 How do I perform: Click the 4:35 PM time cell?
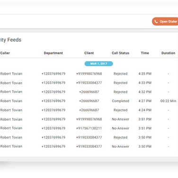pos(145,74)
